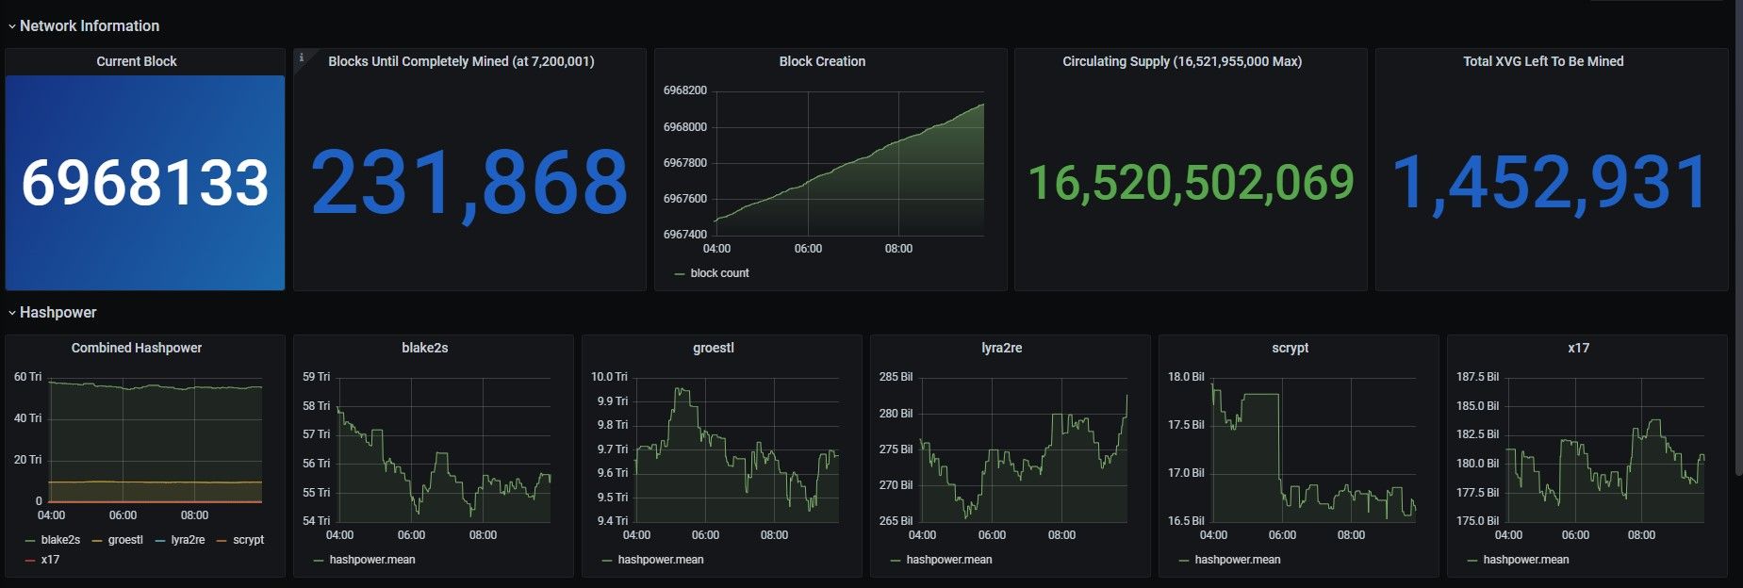Collapse the Hashpower row section
This screenshot has height=588, width=1743.
coord(58,313)
